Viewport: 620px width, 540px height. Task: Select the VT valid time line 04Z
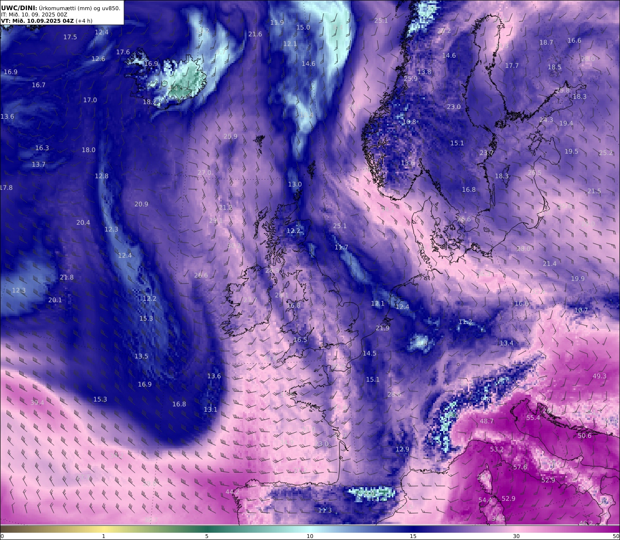(x=46, y=21)
